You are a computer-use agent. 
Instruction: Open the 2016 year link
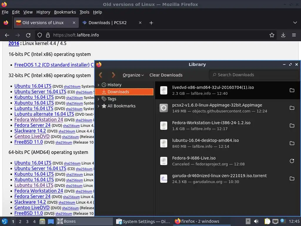click(x=14, y=44)
